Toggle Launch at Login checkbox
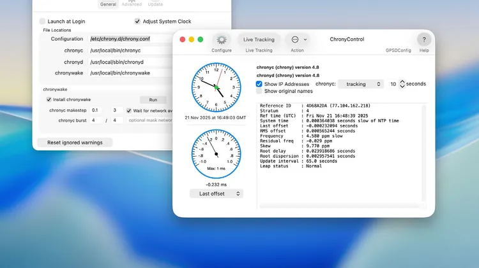This screenshot has height=268, width=479. point(43,21)
